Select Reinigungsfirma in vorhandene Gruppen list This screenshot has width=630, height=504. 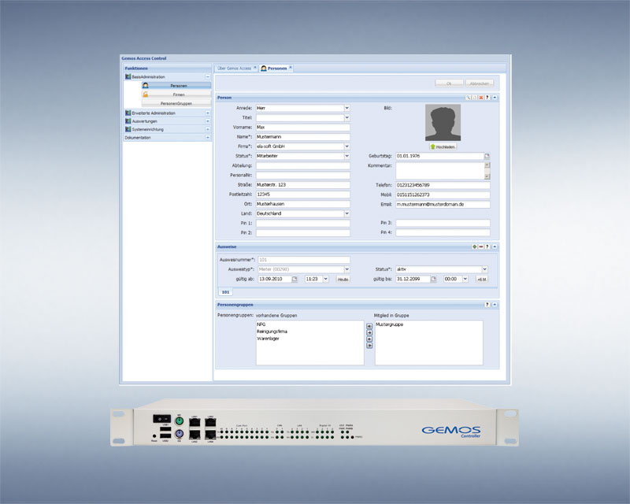click(x=272, y=332)
